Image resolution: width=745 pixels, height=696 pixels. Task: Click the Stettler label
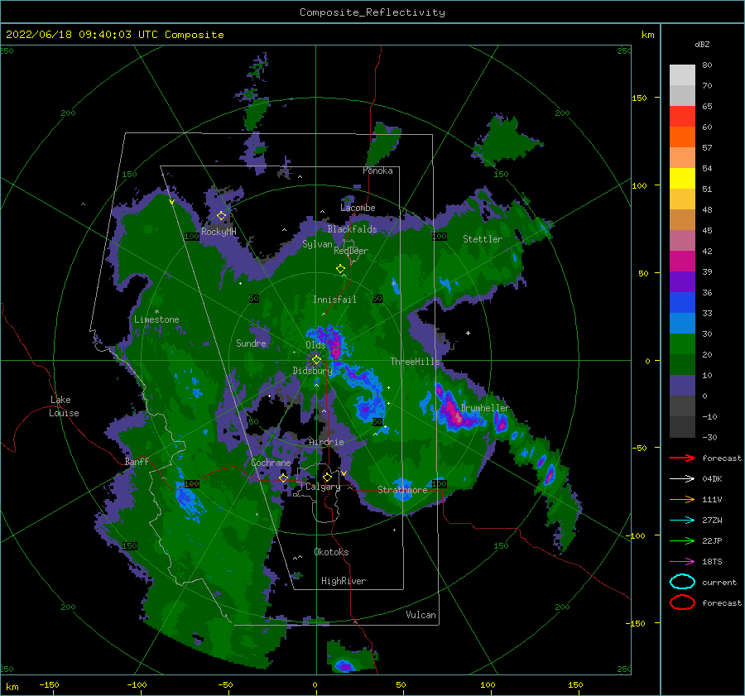pos(483,239)
